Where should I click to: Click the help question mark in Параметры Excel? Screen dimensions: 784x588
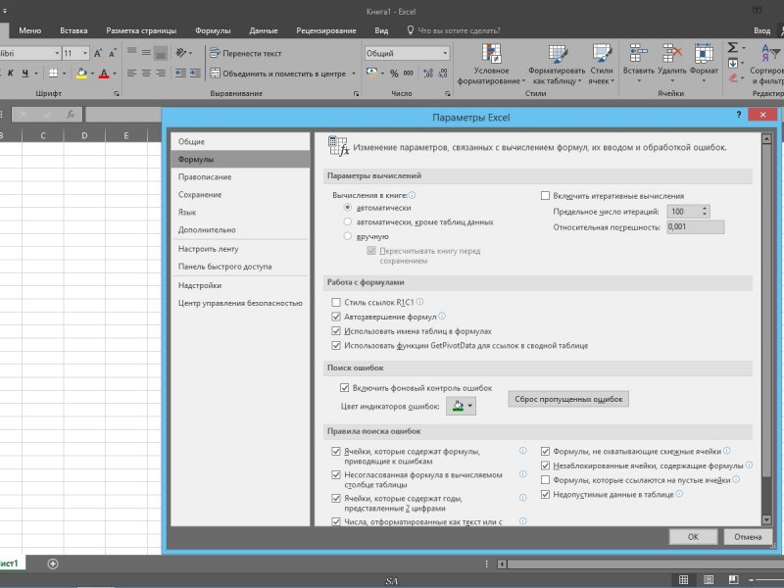(739, 115)
